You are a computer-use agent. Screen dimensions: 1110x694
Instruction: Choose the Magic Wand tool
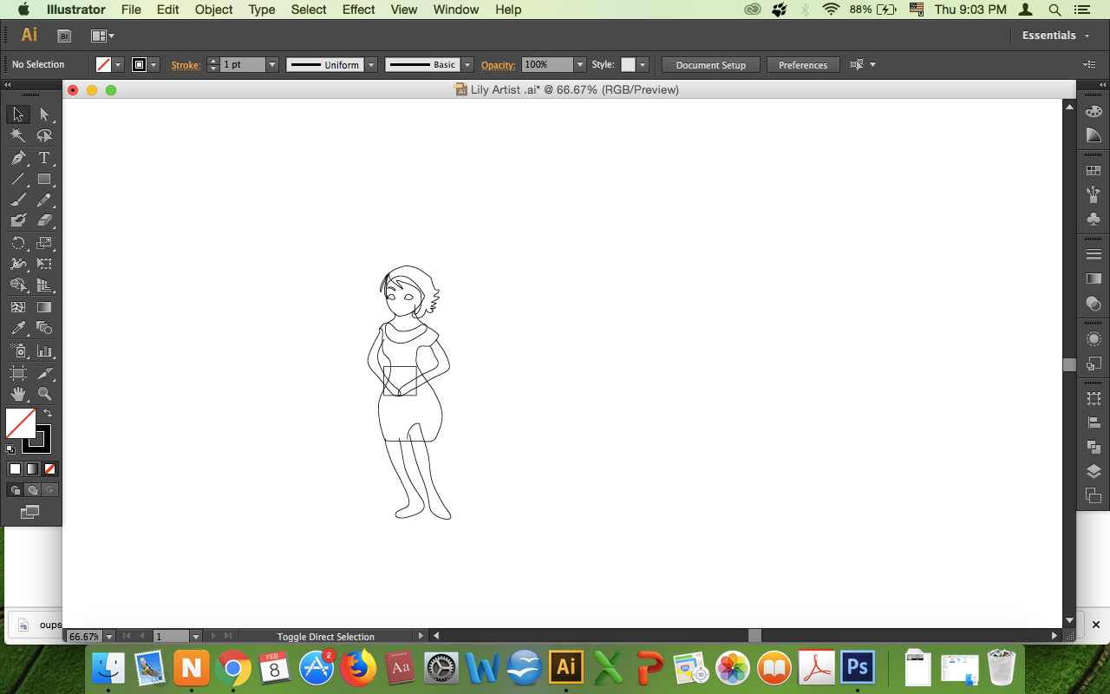coord(18,135)
